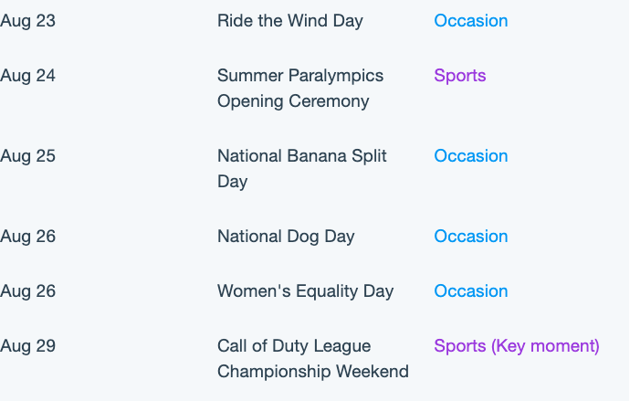Select the Aug 23 date cell
Screen dimensions: 630x401
pos(27,21)
